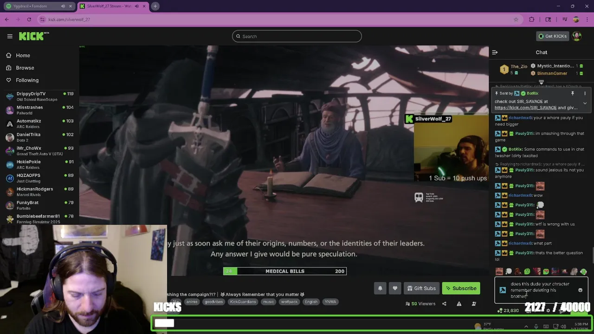The image size is (594, 334).
Task: Show hidden system tray icons
Action: click(526, 327)
